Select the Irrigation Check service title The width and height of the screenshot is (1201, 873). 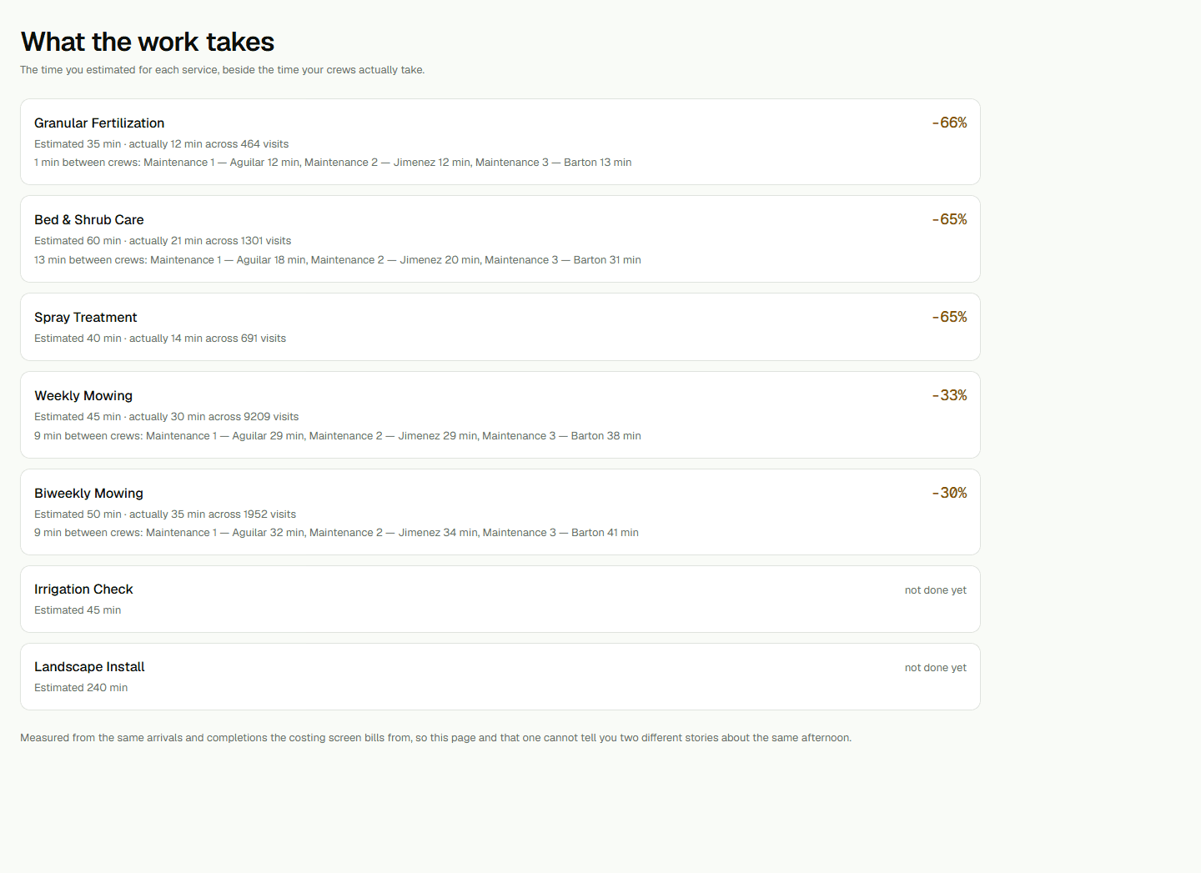pos(83,590)
